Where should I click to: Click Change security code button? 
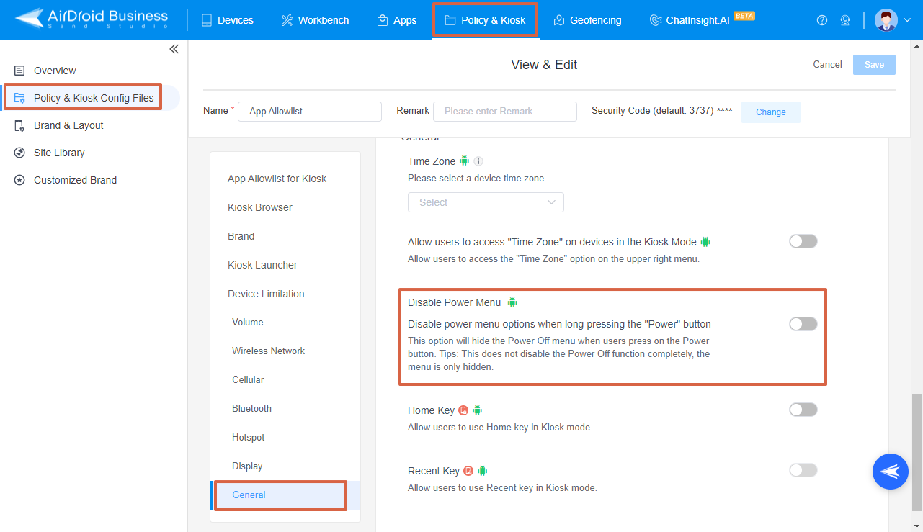pyautogui.click(x=770, y=112)
